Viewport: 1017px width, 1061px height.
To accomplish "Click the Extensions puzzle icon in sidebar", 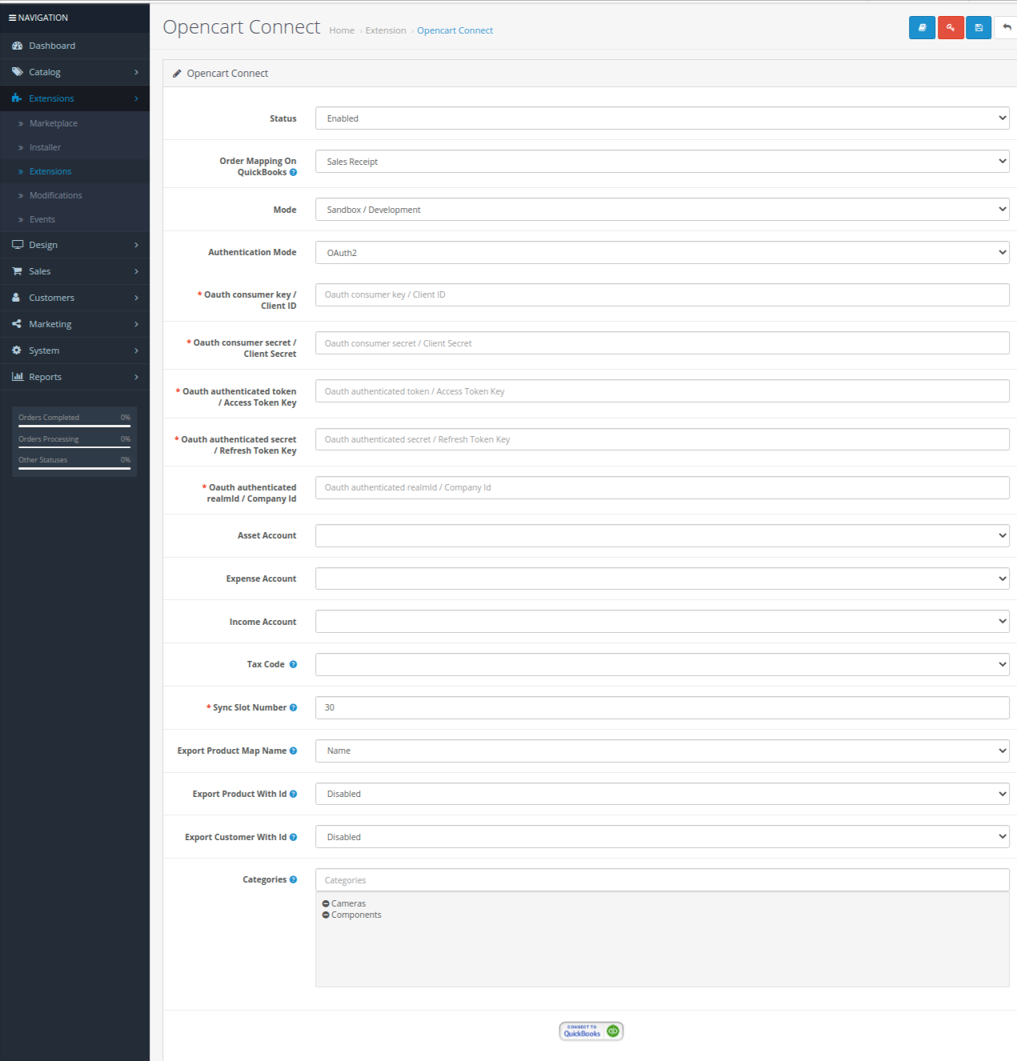I will (17, 98).
